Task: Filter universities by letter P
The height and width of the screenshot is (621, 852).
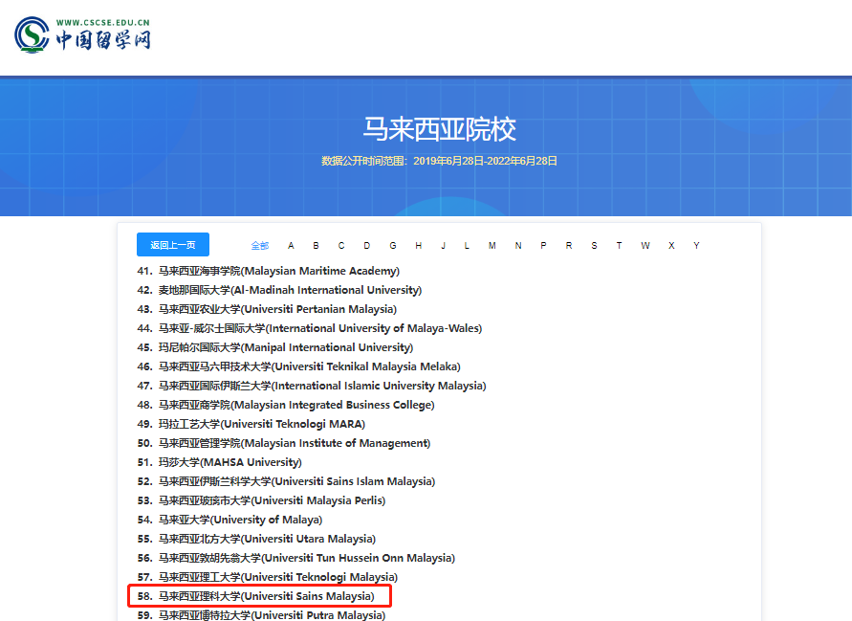Action: [x=543, y=245]
